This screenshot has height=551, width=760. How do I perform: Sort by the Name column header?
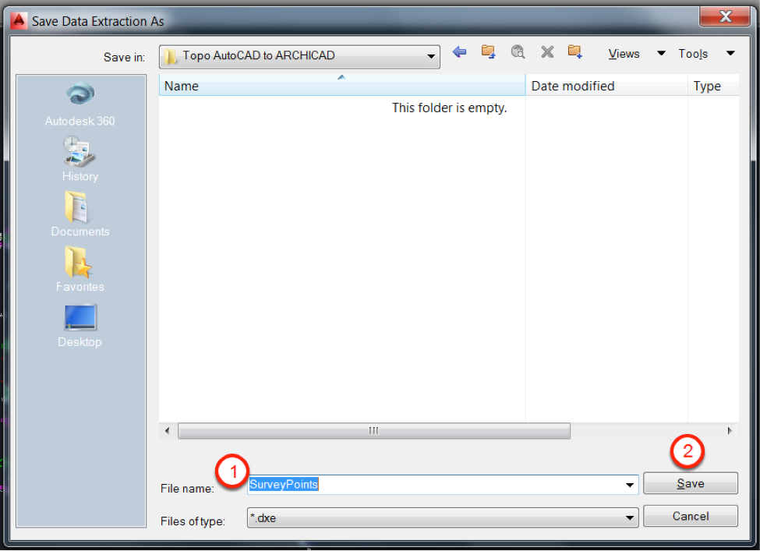(x=341, y=86)
